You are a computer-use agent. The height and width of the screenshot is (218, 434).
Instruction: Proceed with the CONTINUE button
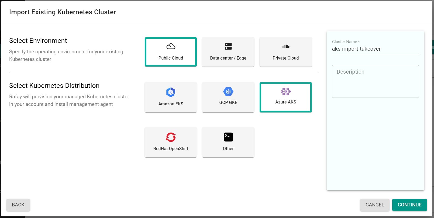tap(409, 205)
